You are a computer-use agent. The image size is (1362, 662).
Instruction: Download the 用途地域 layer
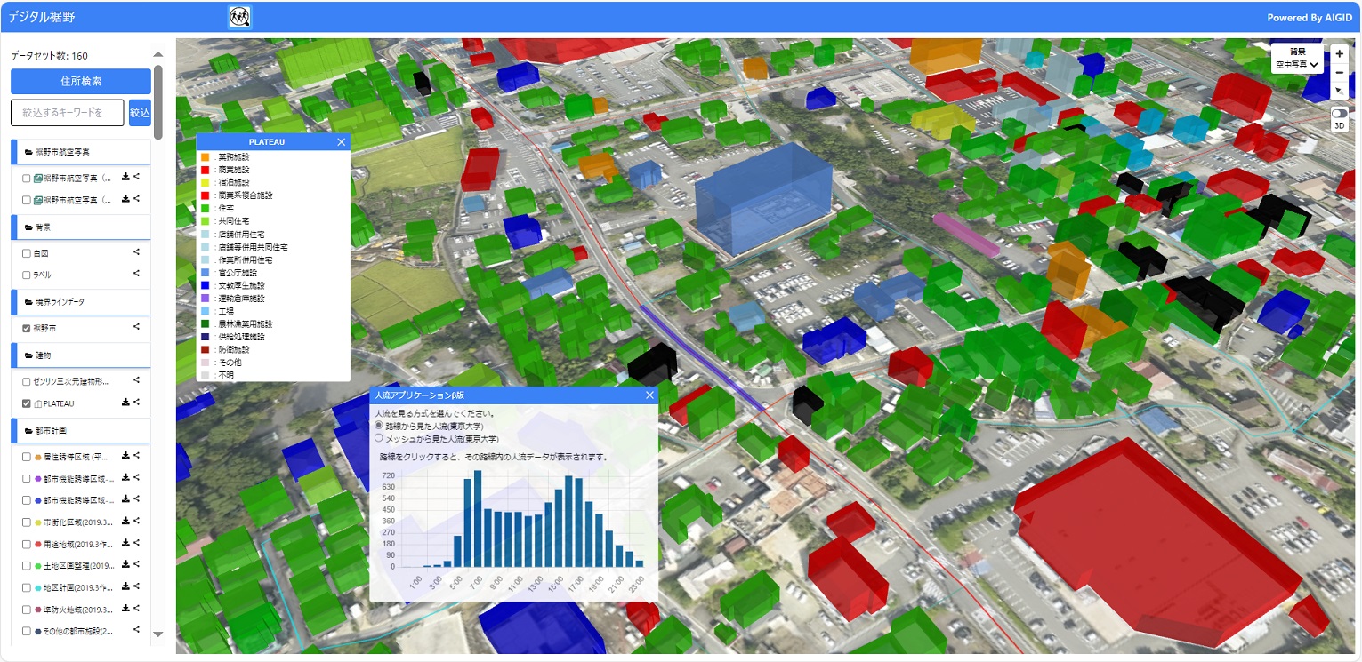click(x=125, y=543)
